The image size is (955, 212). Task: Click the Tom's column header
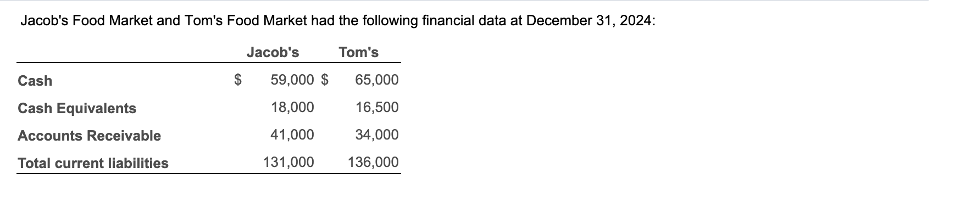click(x=359, y=52)
